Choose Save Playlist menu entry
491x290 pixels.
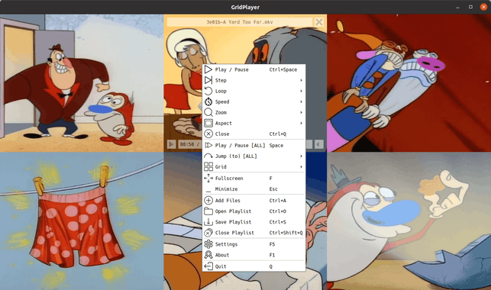(x=254, y=222)
